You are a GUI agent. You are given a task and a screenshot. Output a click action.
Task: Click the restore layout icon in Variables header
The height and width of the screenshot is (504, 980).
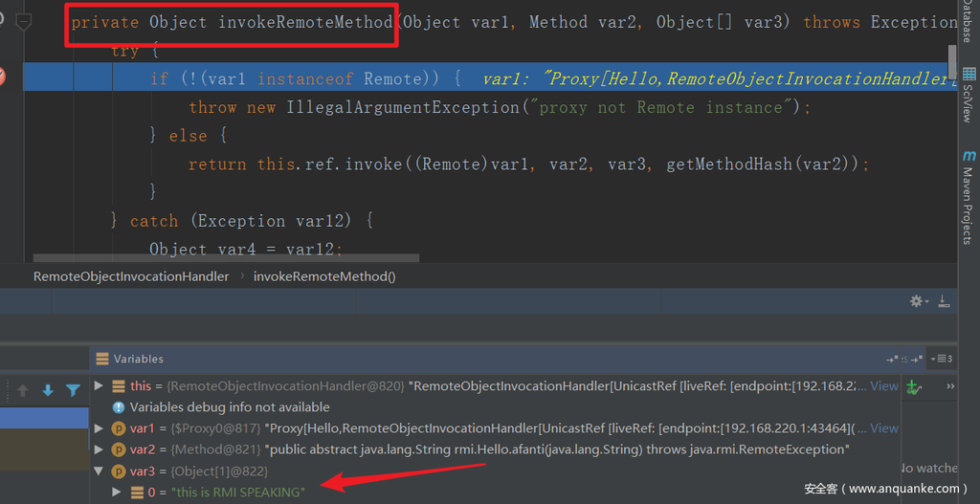click(x=892, y=359)
